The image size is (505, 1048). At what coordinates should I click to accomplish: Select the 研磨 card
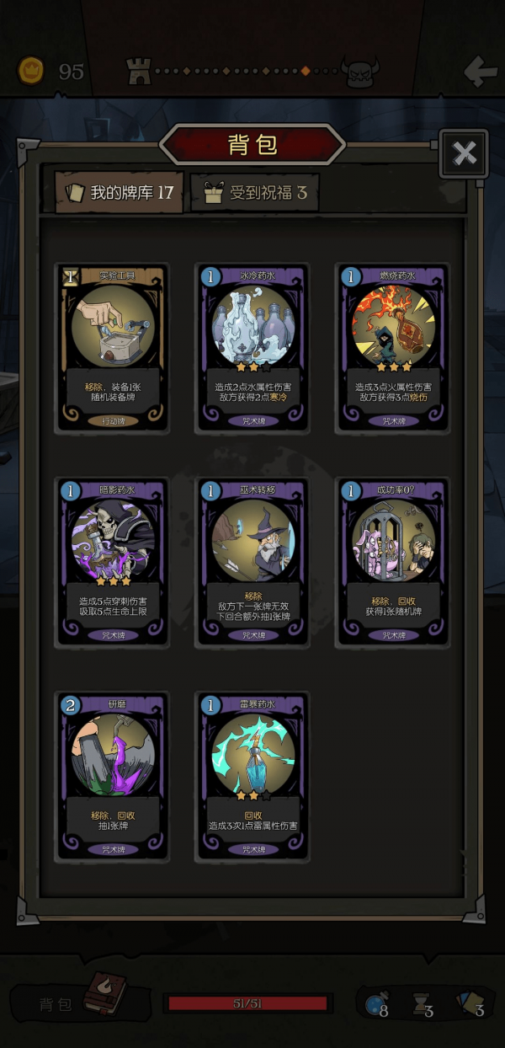tap(111, 777)
